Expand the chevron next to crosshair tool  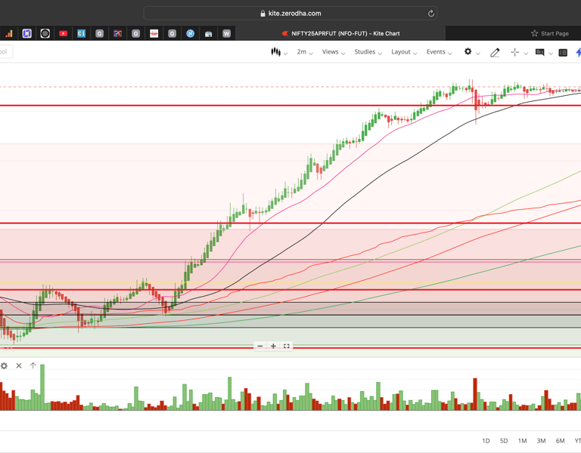coord(526,54)
